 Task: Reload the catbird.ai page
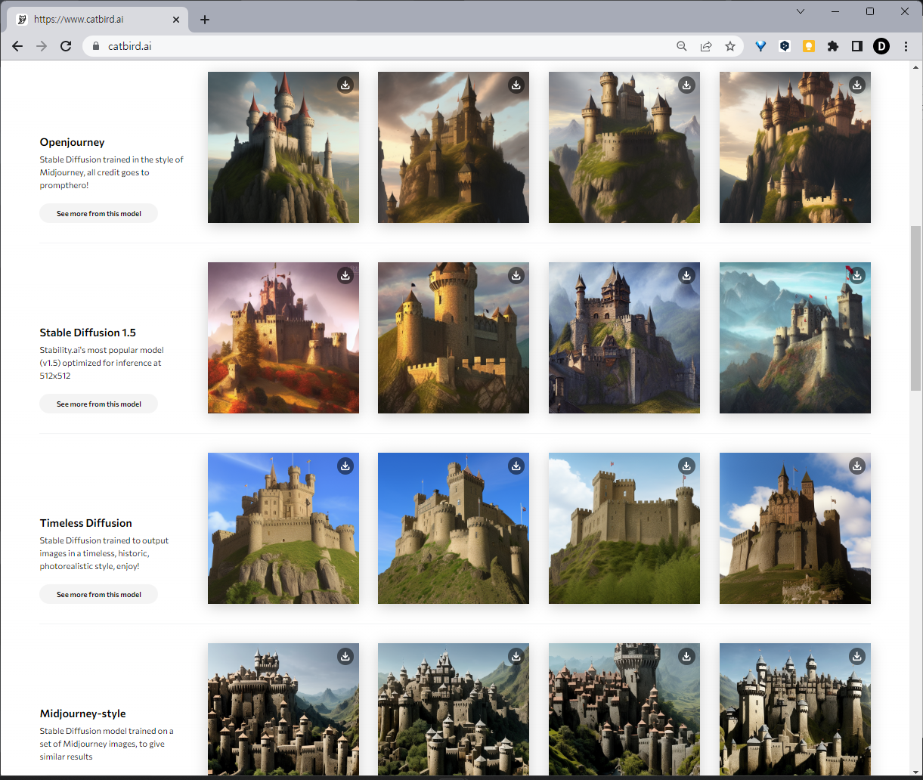click(x=66, y=46)
